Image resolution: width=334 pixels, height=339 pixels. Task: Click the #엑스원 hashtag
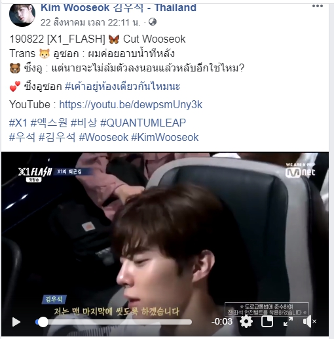[x=49, y=123]
